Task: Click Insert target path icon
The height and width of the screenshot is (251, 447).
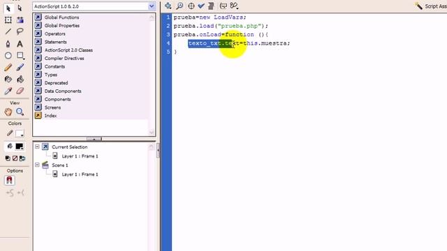Action: [191, 6]
